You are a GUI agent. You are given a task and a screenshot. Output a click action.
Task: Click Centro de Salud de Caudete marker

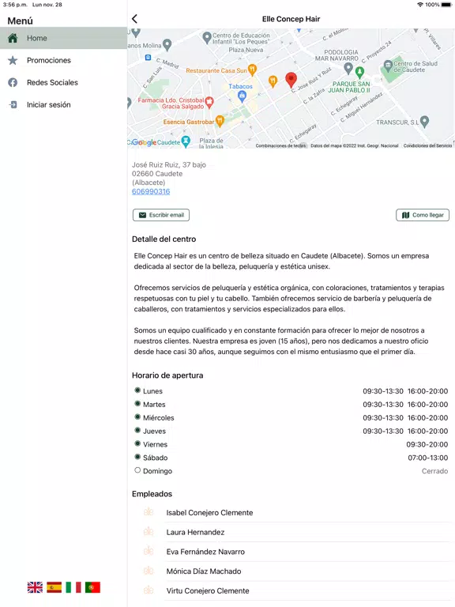point(388,65)
